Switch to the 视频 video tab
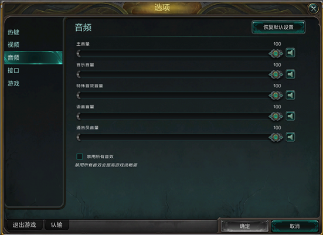Screen dimensions: 323x235 tap(13, 45)
